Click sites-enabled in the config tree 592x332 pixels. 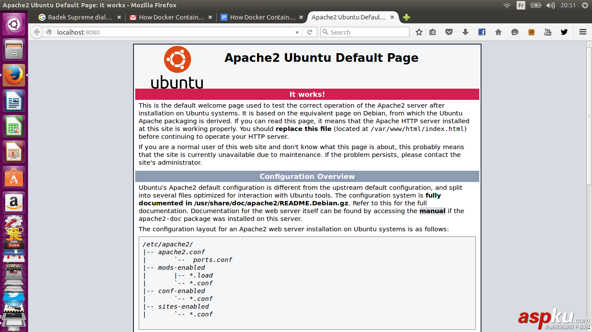[x=183, y=306]
